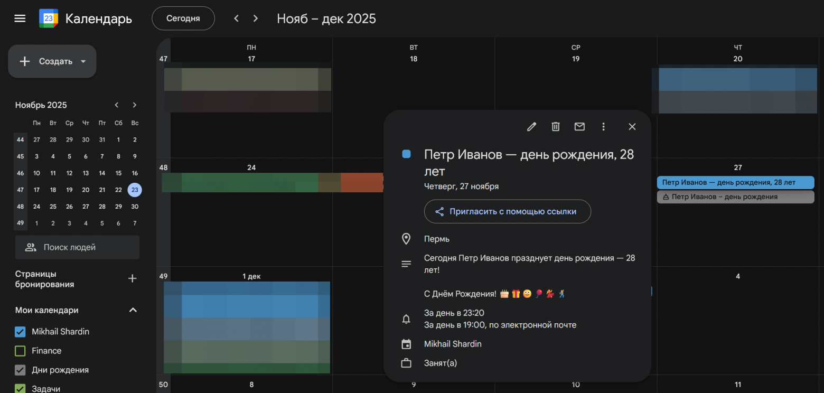Collapse the Мои календари section
Viewport: 824px width, 393px height.
tap(133, 310)
